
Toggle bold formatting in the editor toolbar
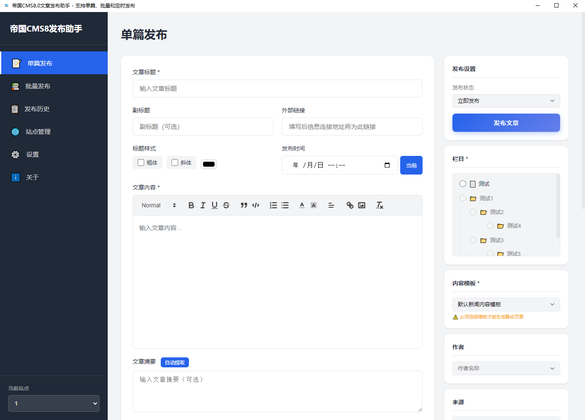tap(191, 205)
